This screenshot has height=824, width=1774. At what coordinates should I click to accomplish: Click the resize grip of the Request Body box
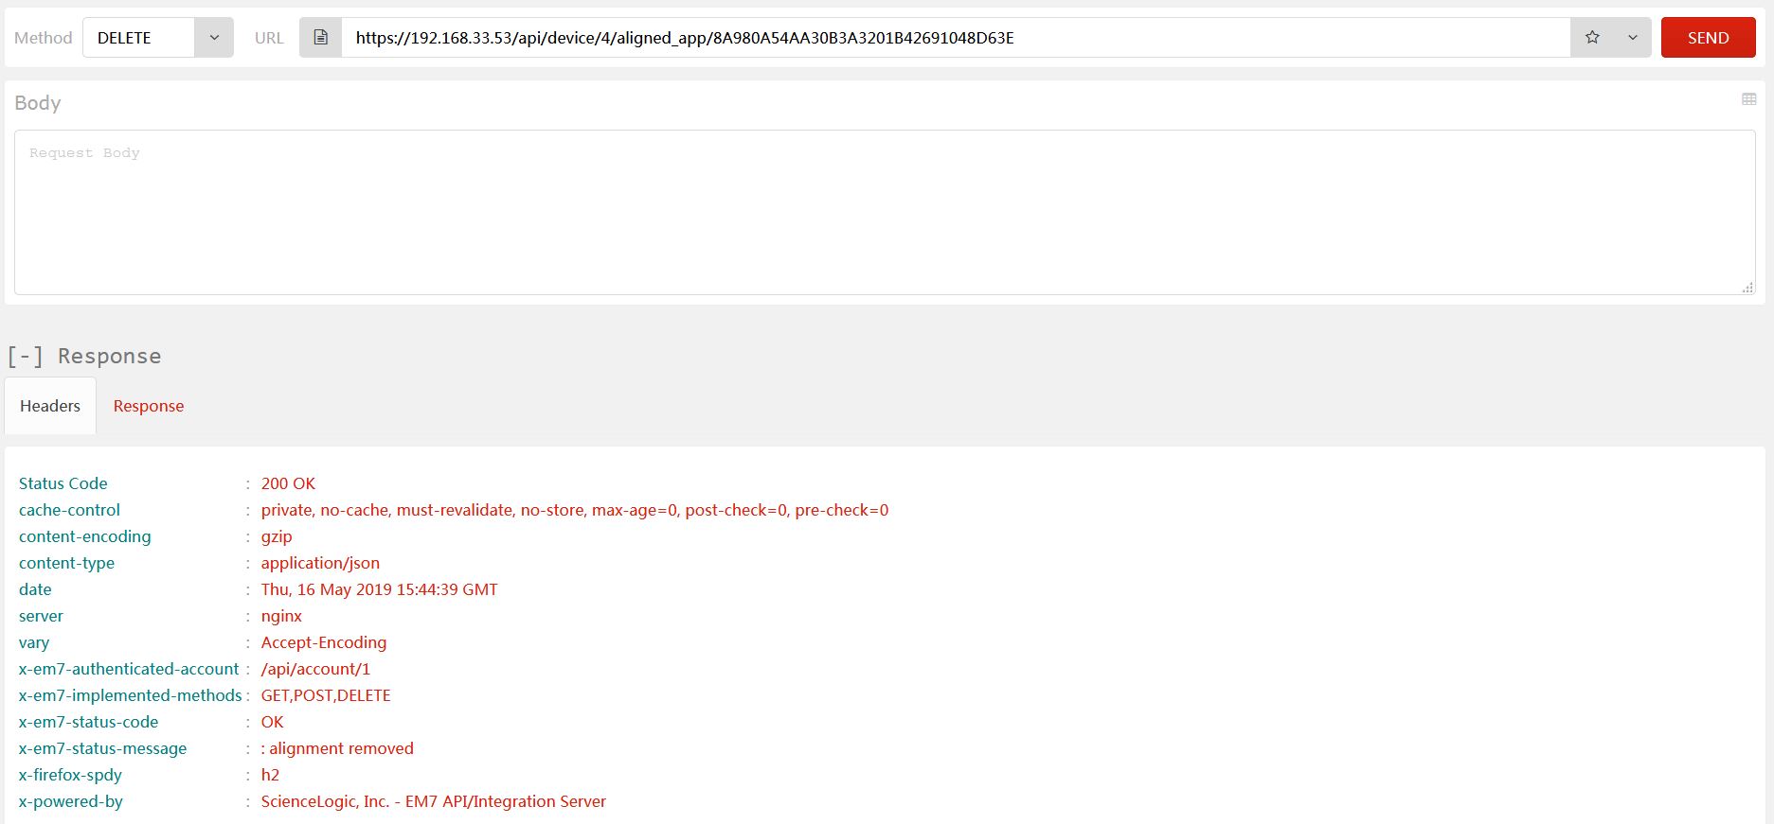point(1747,288)
